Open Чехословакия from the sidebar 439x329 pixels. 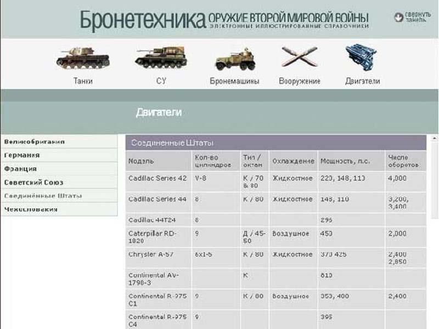tap(31, 209)
